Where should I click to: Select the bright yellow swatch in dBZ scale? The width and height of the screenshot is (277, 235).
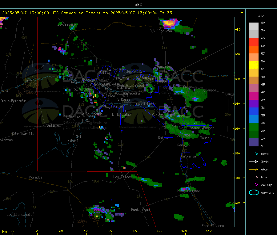254,65
